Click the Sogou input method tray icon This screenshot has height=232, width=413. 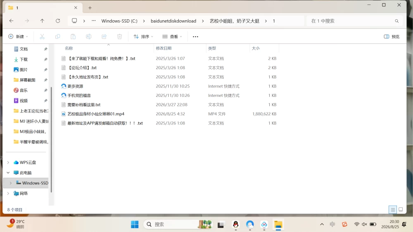pyautogui.click(x=344, y=224)
